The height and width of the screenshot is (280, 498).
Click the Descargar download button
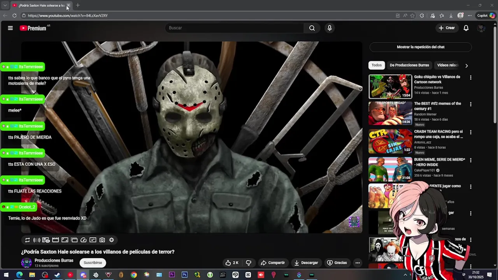[306, 263]
